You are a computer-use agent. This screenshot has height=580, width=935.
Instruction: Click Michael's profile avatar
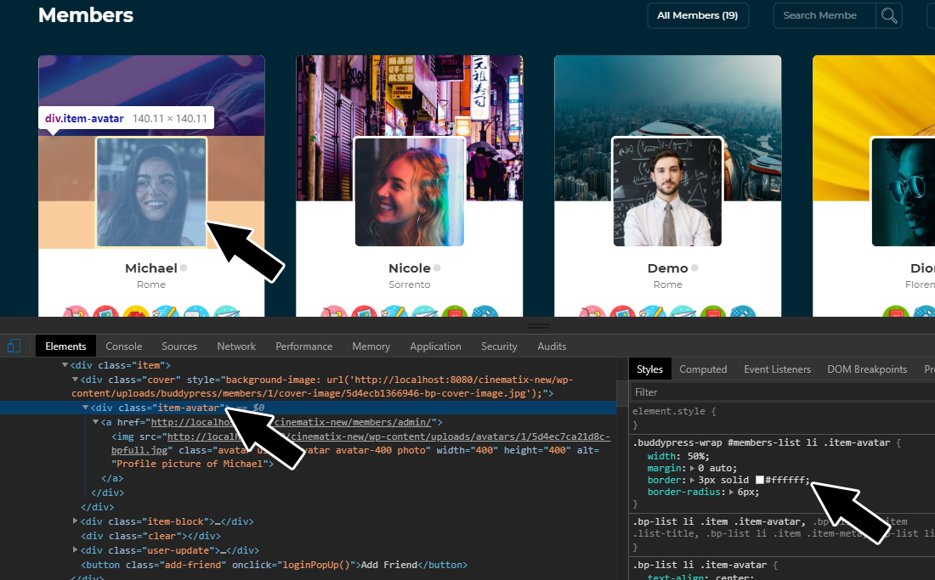[151, 192]
